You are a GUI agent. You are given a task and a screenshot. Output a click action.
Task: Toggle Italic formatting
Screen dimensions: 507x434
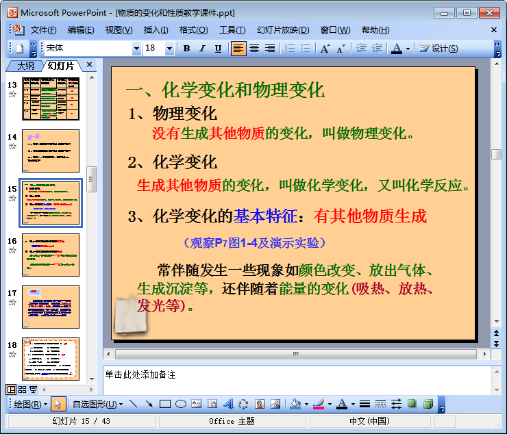pyautogui.click(x=202, y=49)
